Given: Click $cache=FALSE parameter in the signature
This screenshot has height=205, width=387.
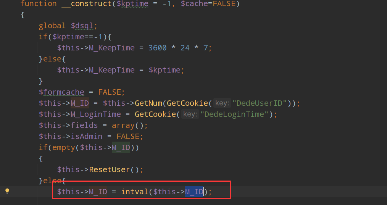Looking at the screenshot, I should coord(208,4).
